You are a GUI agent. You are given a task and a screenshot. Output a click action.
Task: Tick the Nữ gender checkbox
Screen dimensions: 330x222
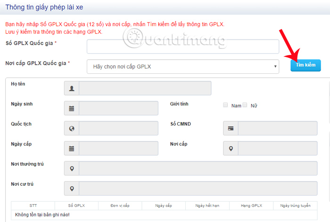pos(245,105)
